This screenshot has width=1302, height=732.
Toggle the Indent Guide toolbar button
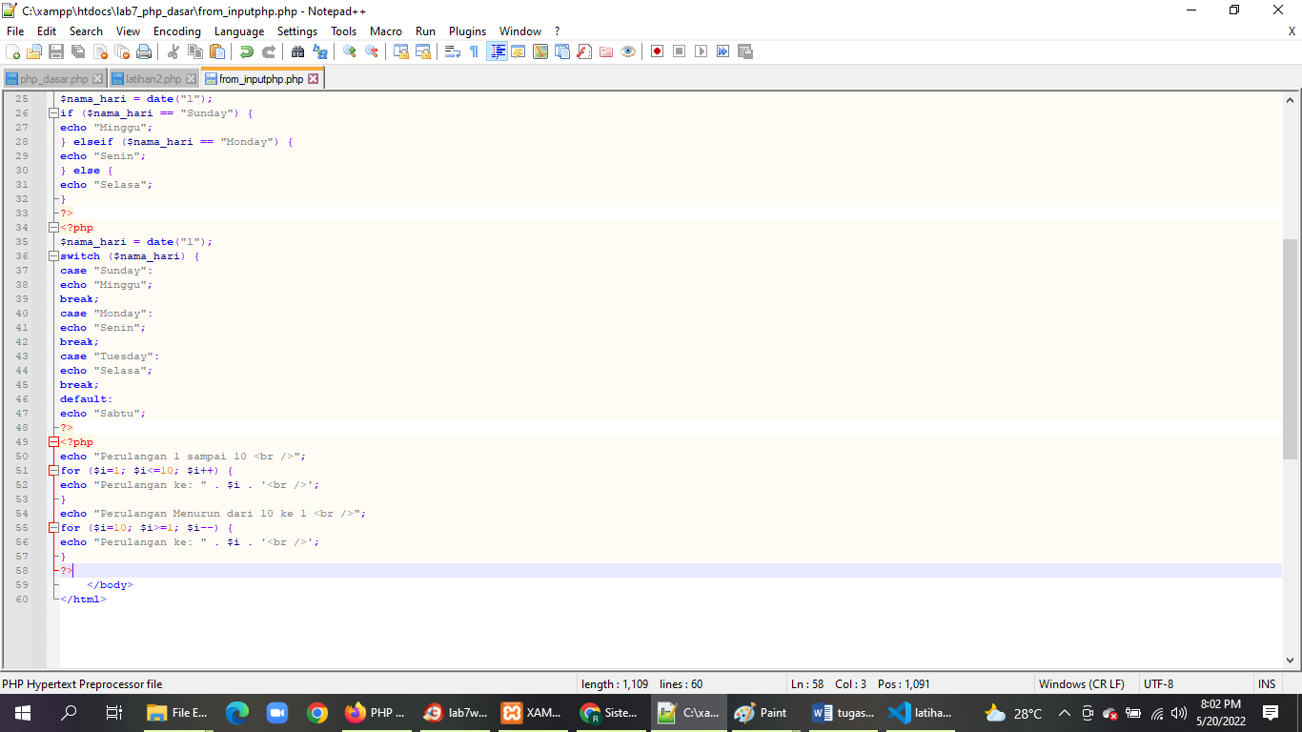point(497,51)
